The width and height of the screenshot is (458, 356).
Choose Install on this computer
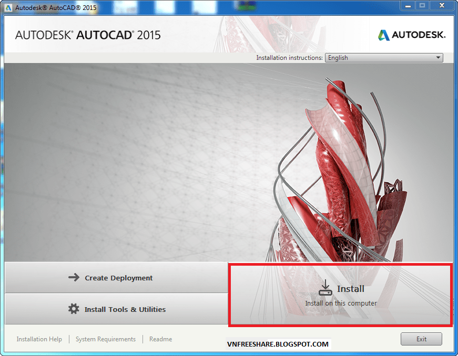(x=341, y=303)
